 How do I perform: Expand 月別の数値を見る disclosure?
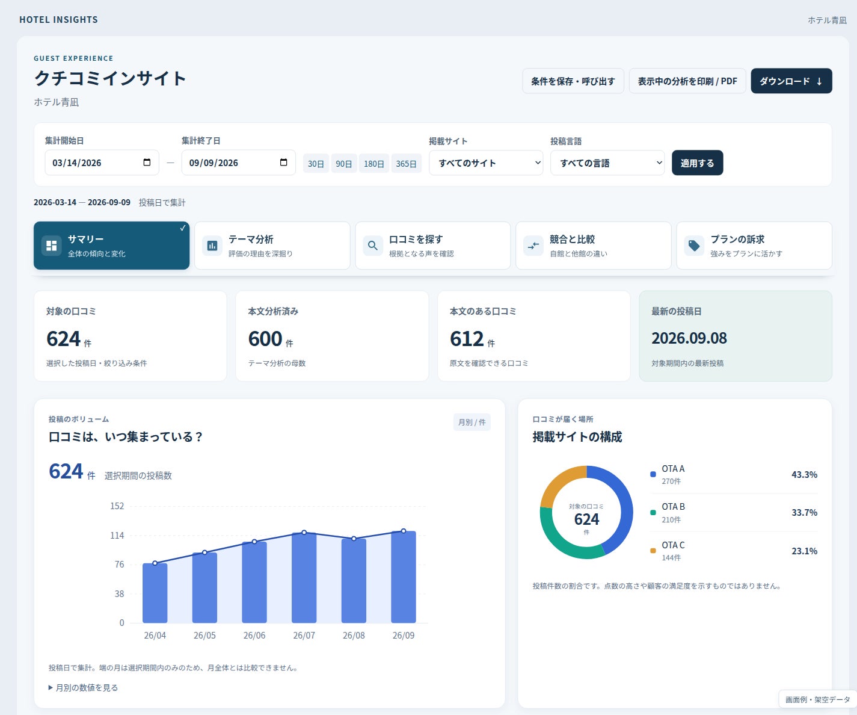pos(83,687)
